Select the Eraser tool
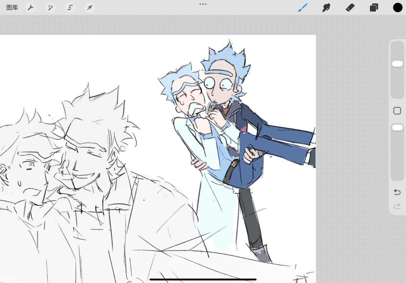This screenshot has height=283, width=406. (x=350, y=7)
